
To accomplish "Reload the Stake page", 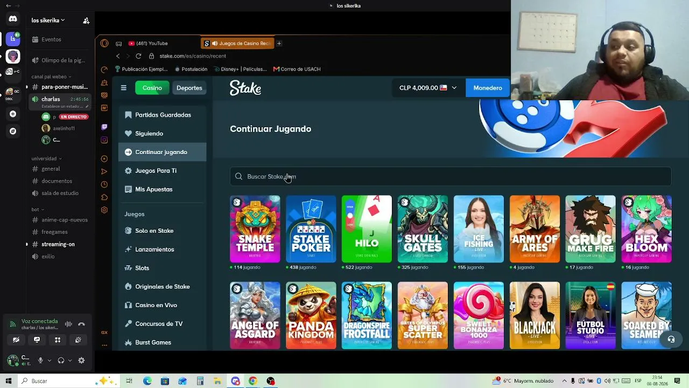I will [138, 56].
